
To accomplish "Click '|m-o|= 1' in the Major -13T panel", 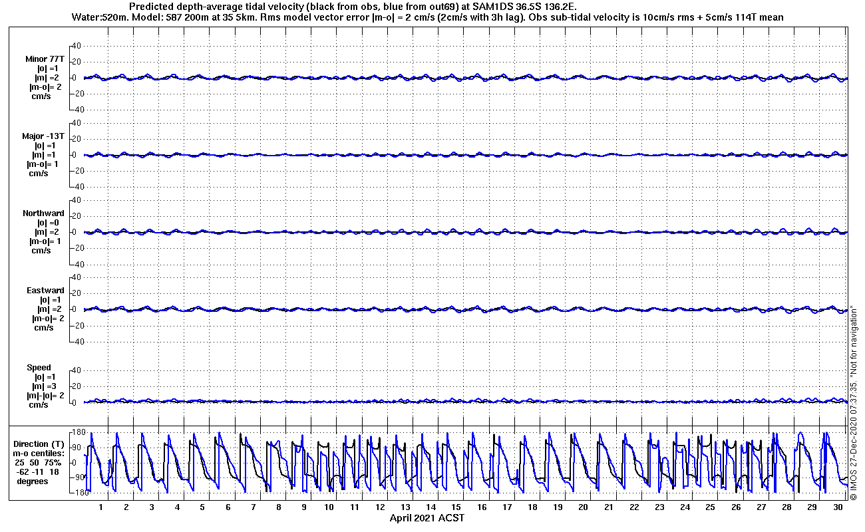I will coord(44,164).
